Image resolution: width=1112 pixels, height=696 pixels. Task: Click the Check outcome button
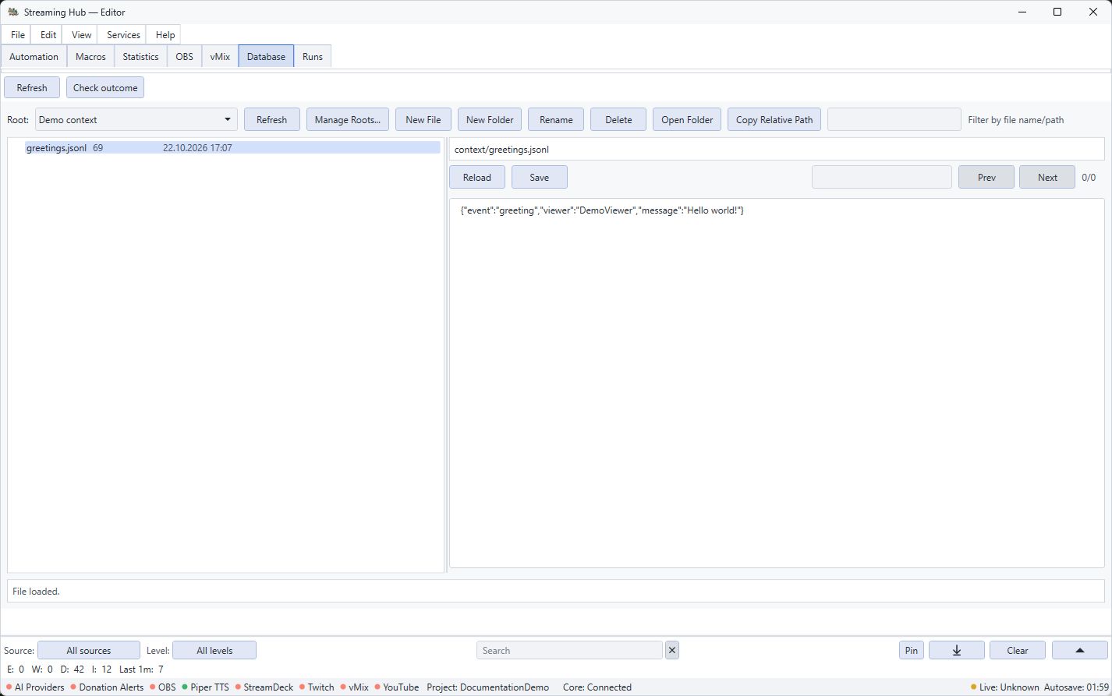tap(105, 87)
